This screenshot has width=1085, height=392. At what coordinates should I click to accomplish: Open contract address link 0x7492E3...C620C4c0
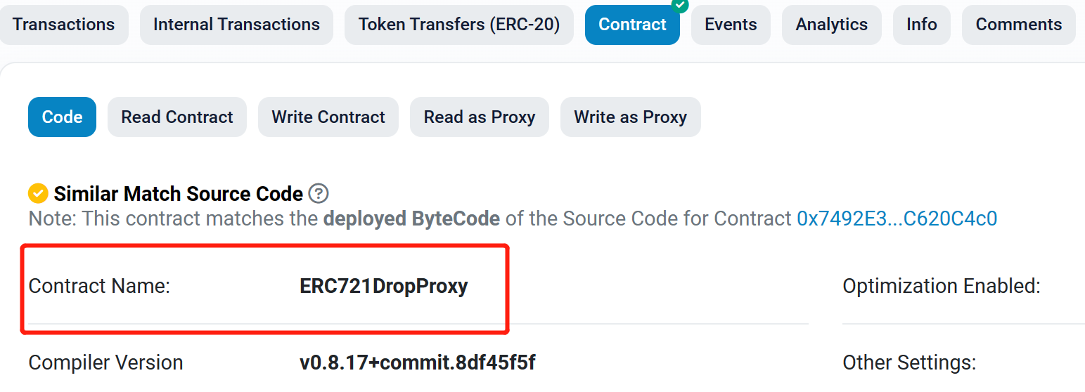pos(897,219)
